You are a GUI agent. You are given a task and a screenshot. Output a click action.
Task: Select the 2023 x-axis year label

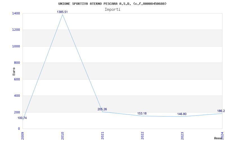[x=182, y=136]
